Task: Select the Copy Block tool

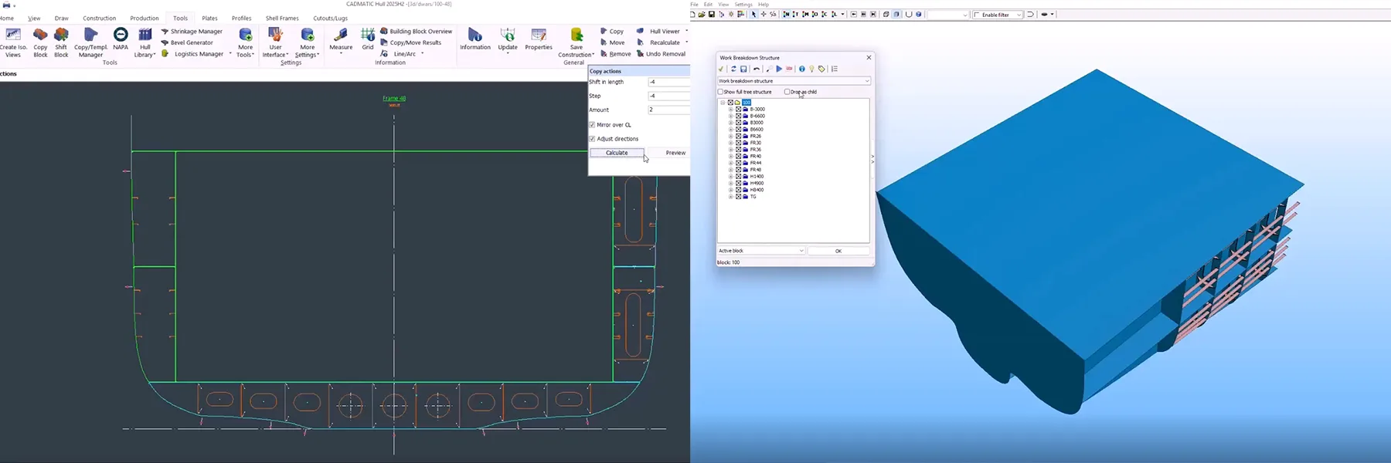Action: click(x=40, y=42)
